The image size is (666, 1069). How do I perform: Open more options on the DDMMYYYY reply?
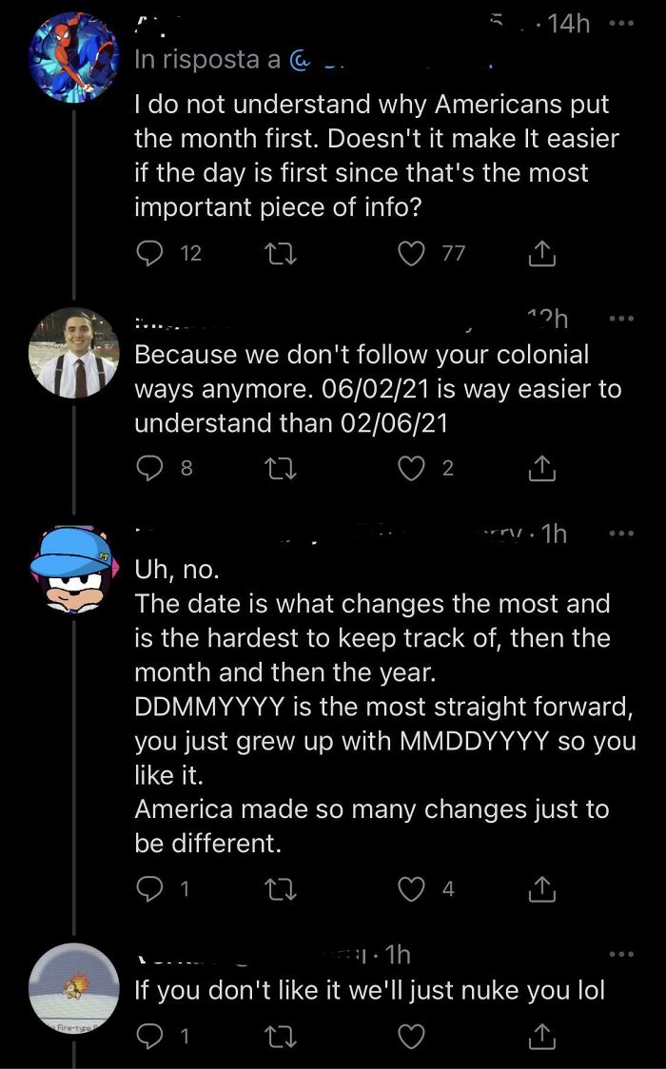(619, 531)
